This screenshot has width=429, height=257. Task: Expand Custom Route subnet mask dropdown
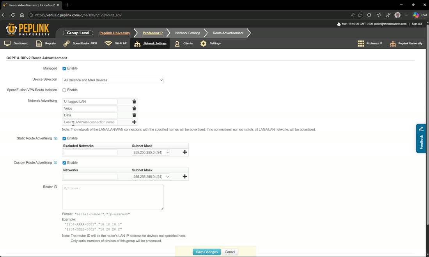151,177
